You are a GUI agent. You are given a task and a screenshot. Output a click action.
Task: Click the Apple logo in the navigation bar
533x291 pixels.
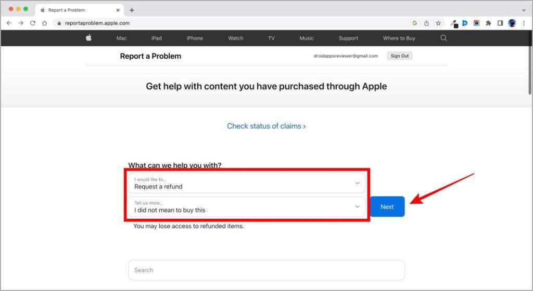pyautogui.click(x=88, y=37)
